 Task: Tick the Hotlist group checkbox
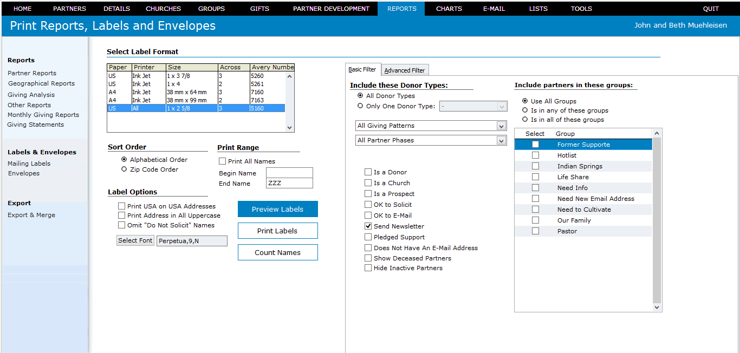(535, 155)
